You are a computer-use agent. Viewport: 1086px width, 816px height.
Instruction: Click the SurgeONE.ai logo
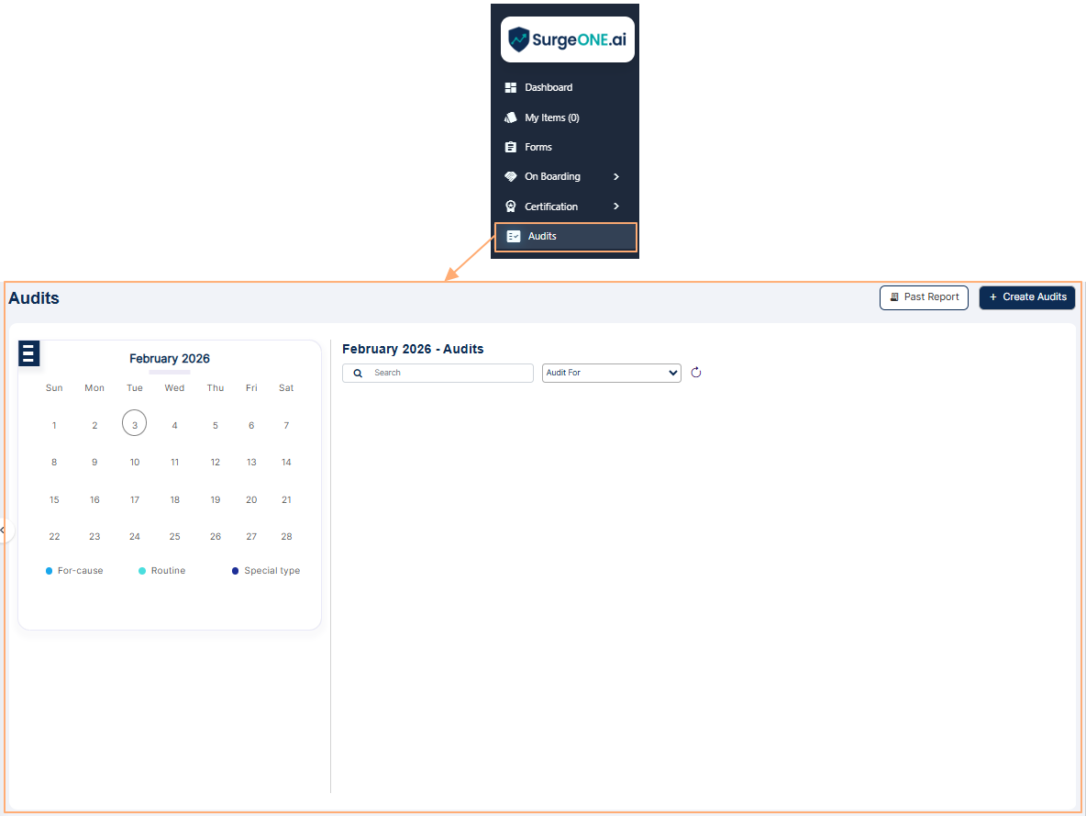[567, 39]
